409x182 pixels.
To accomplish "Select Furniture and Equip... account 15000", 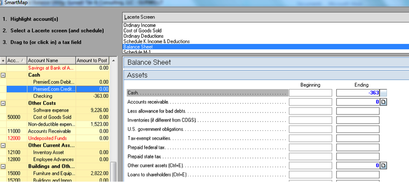I will 55,173.
